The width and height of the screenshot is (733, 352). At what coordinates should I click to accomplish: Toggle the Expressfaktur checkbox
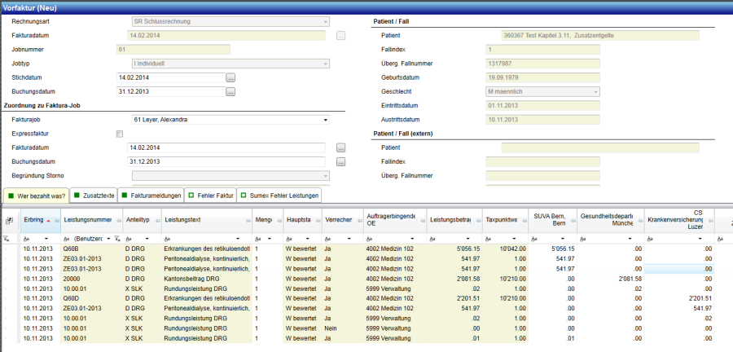120,134
